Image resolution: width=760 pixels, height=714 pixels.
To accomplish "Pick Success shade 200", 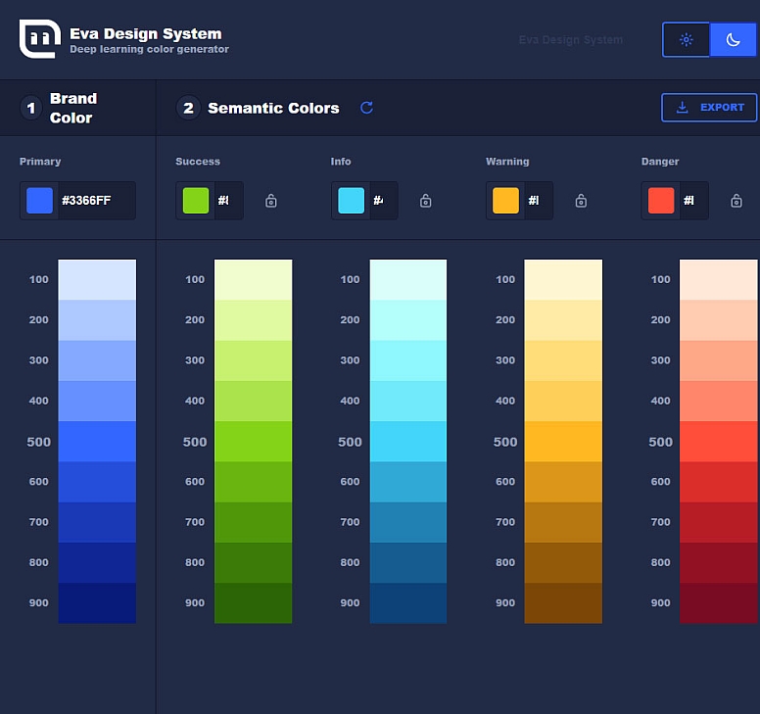I will [x=253, y=320].
